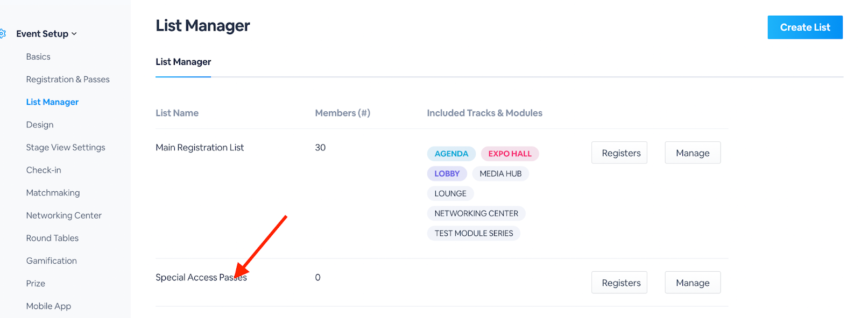
Task: Open Networking Center in the sidebar
Action: (x=64, y=215)
